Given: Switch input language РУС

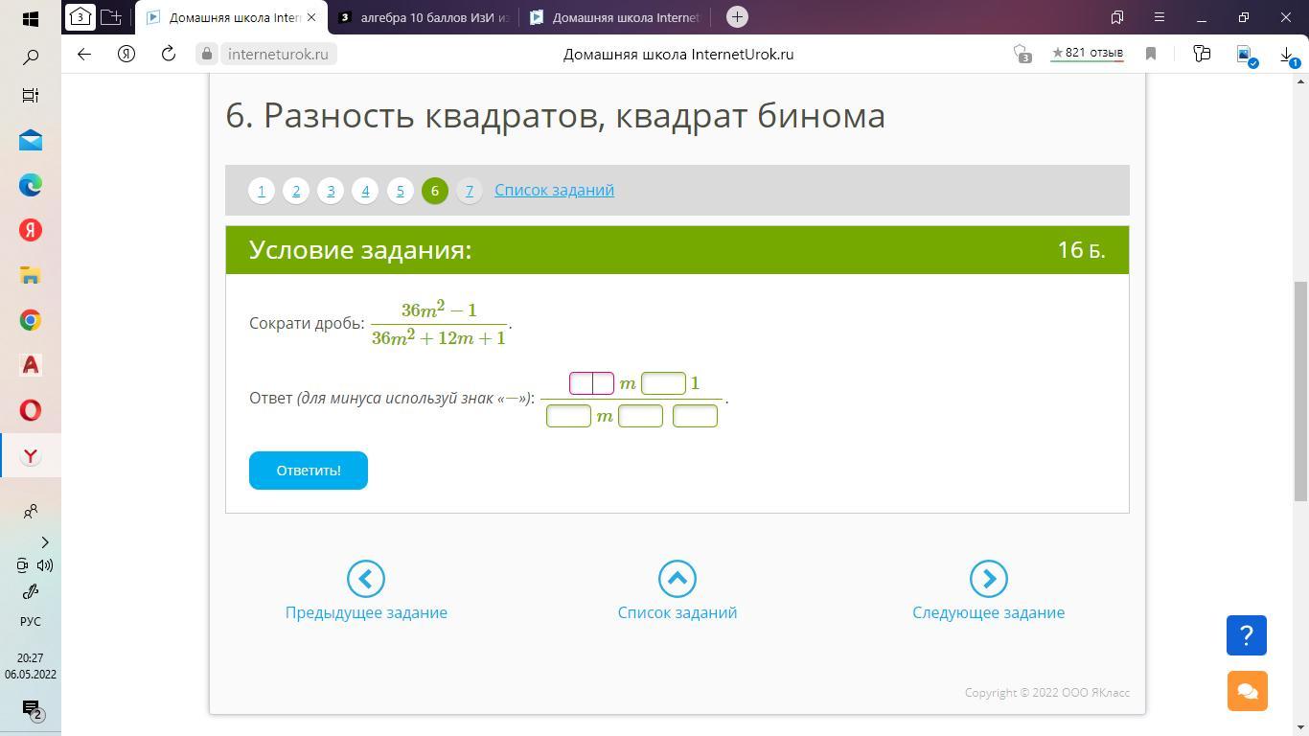Looking at the screenshot, I should 30,621.
